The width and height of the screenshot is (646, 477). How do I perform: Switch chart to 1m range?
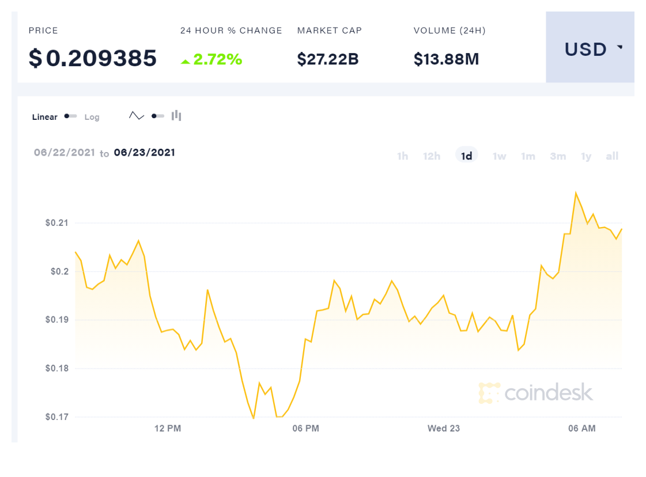[528, 156]
